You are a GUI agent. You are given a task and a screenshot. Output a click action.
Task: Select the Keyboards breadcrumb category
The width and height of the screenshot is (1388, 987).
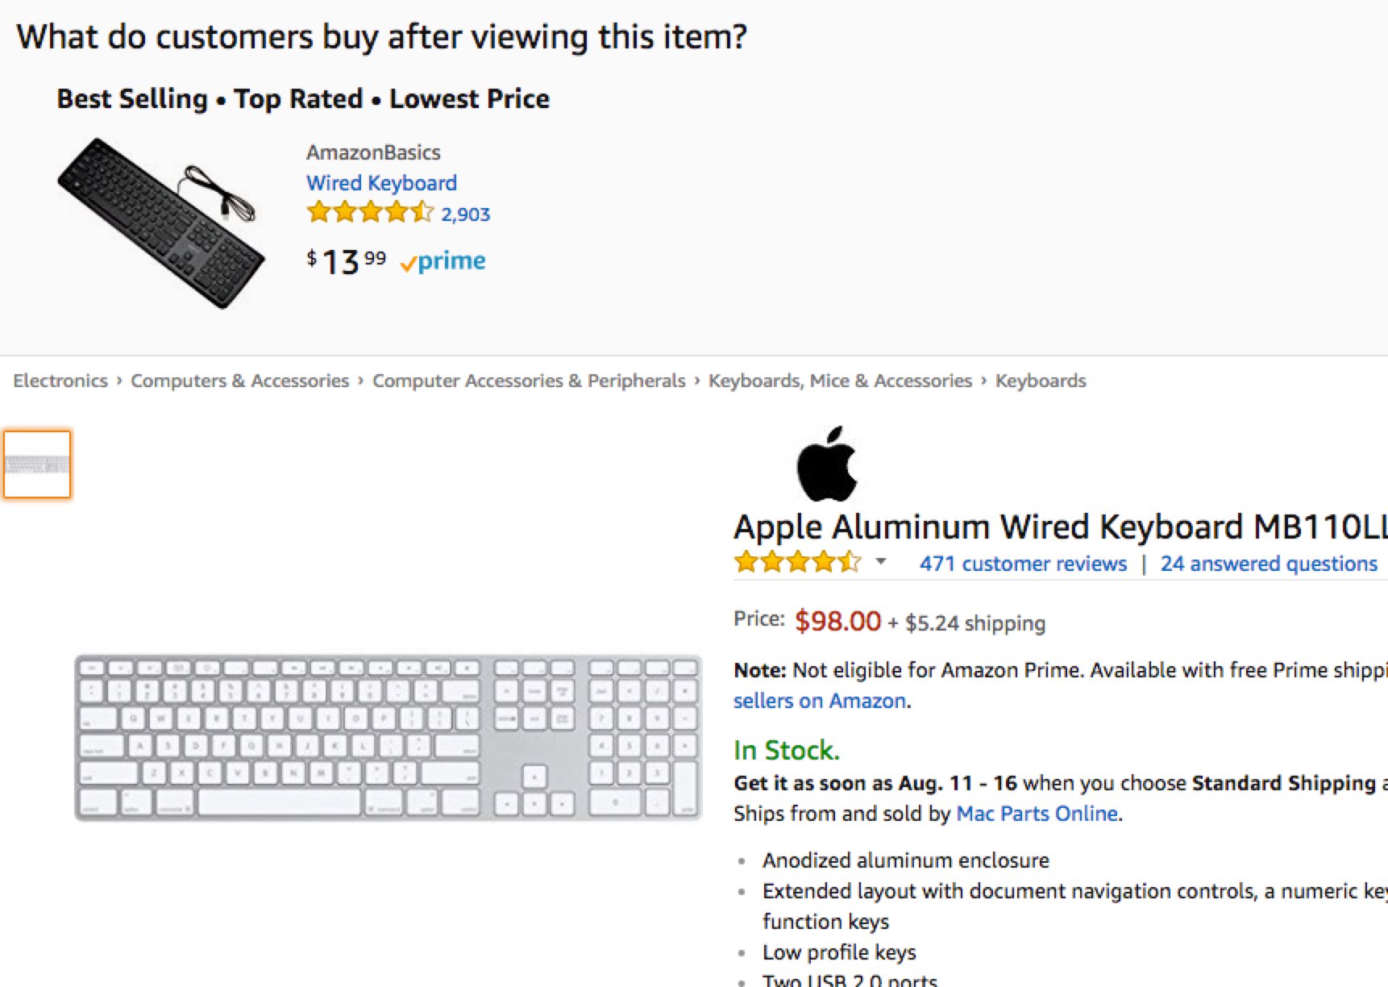point(1041,381)
